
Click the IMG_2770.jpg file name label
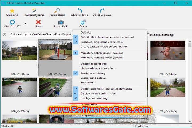168,111
